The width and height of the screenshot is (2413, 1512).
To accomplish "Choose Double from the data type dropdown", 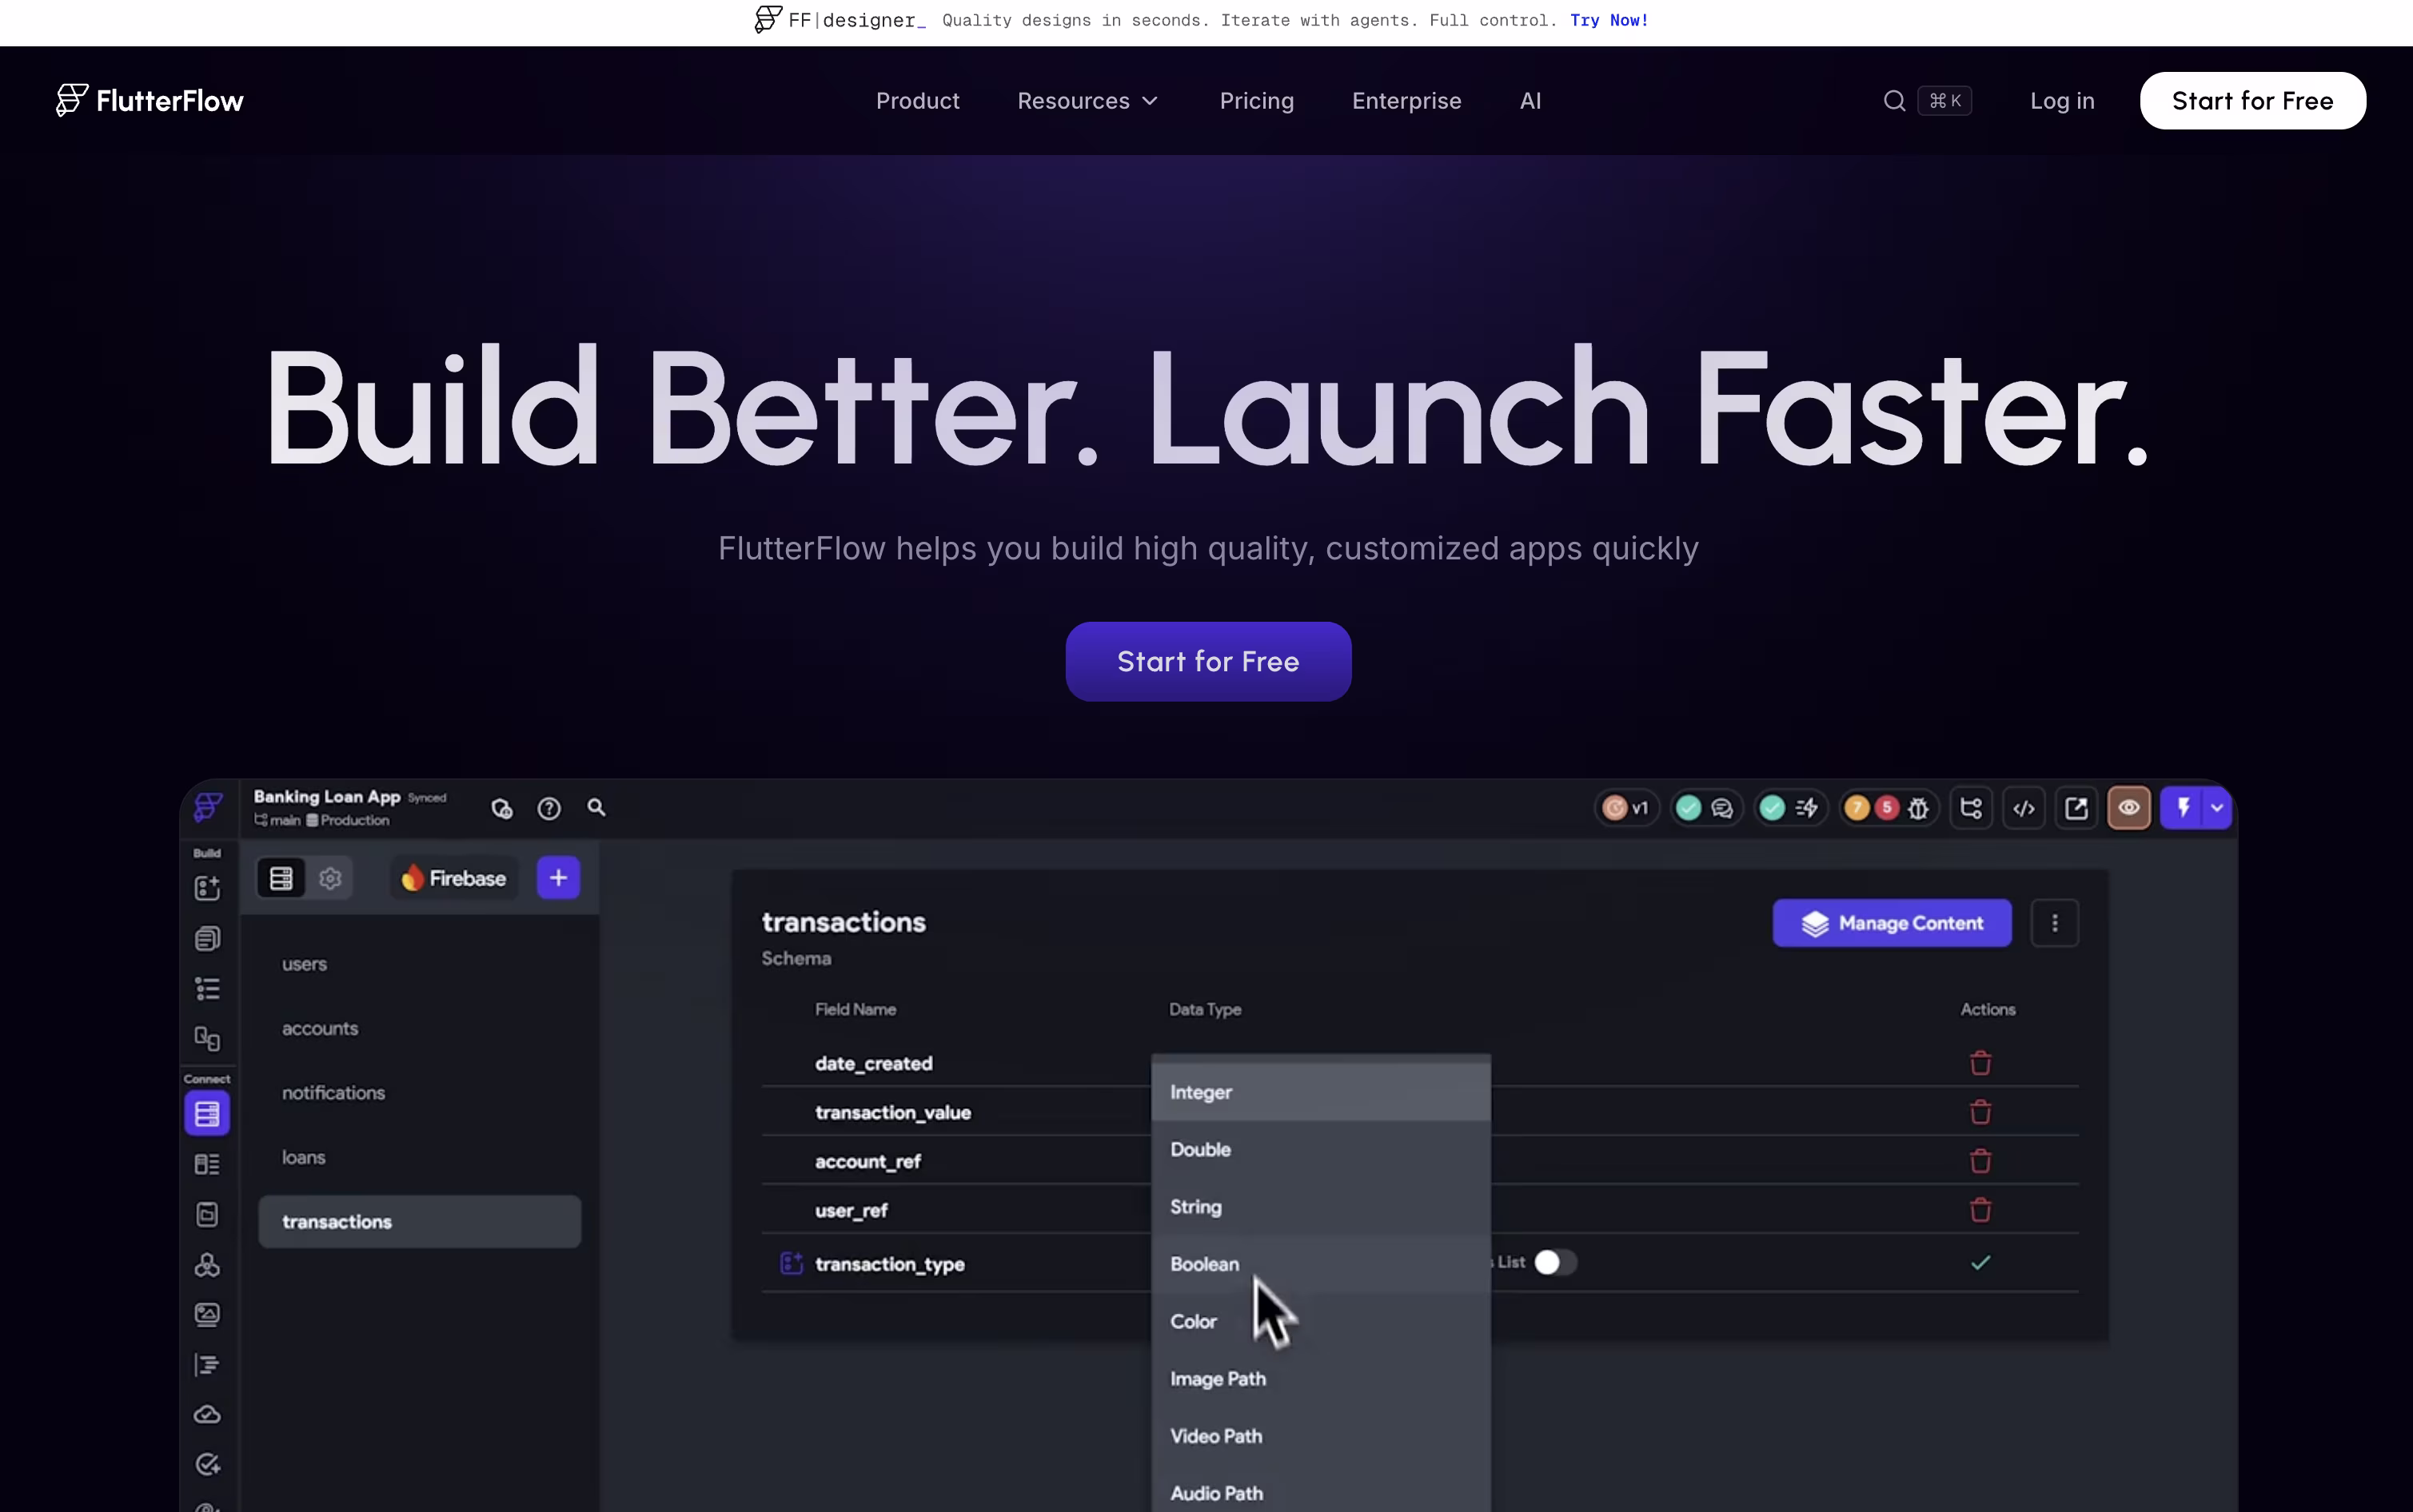I will (1321, 1149).
